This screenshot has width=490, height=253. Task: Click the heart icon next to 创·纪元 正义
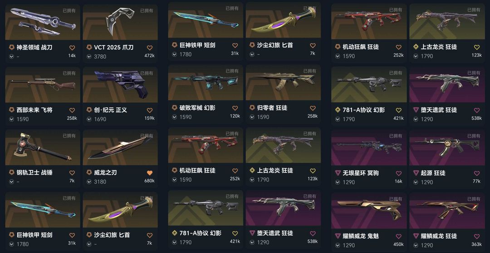150,110
